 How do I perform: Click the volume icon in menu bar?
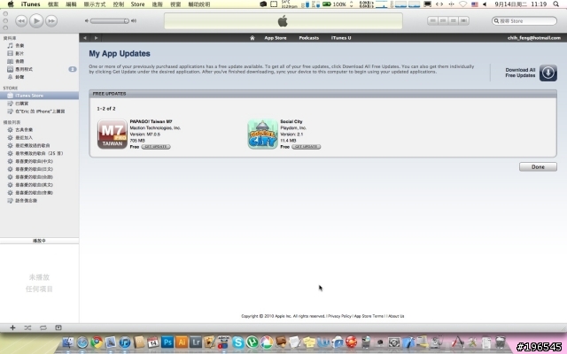(x=485, y=4)
